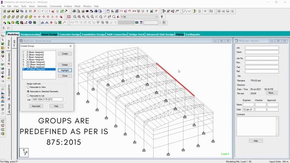Select the Geometry vertical page tab

pos(9,59)
